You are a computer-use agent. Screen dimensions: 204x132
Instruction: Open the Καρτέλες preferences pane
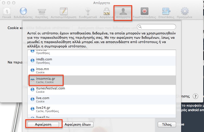pyautogui.click(x=42, y=13)
